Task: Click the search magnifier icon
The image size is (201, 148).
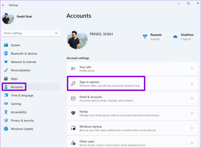Action: 56,33
